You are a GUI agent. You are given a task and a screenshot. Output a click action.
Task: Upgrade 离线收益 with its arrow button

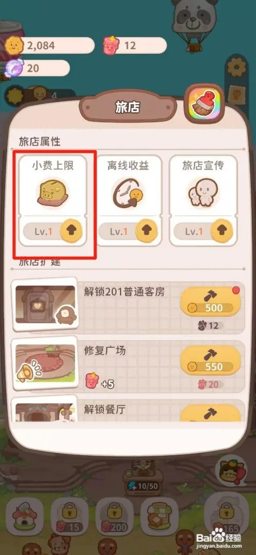(x=146, y=231)
